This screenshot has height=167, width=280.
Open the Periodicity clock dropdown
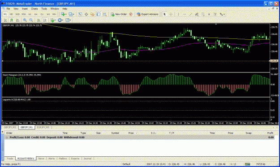coord(60,20)
